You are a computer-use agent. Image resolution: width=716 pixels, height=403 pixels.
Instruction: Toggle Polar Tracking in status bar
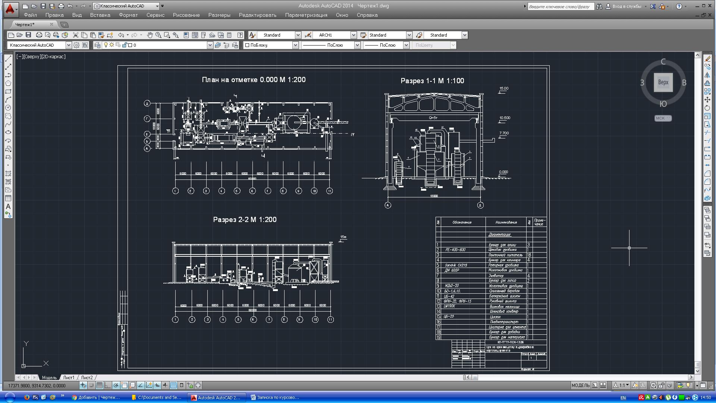tap(116, 385)
